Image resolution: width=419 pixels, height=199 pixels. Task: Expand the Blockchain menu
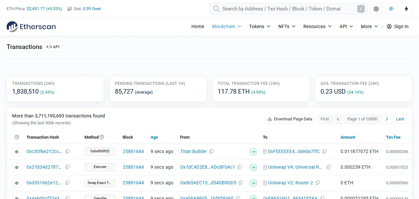227,26
